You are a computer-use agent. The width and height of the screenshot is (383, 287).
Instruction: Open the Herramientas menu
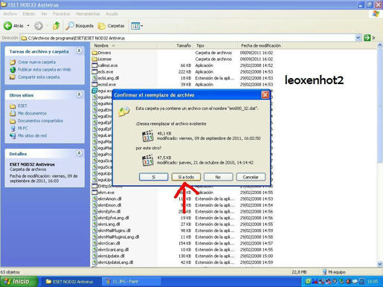[x=88, y=14]
